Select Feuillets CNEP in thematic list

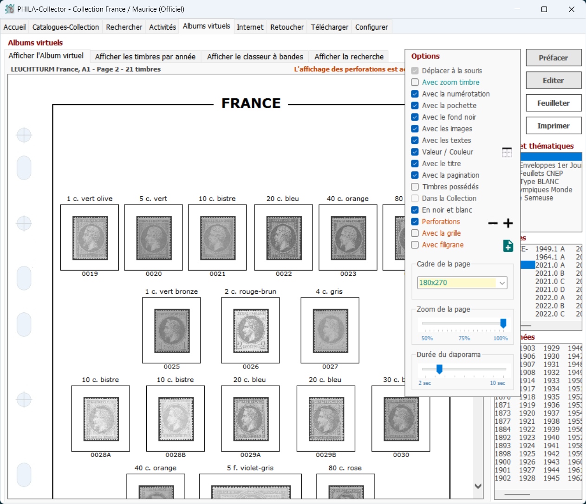pyautogui.click(x=541, y=174)
